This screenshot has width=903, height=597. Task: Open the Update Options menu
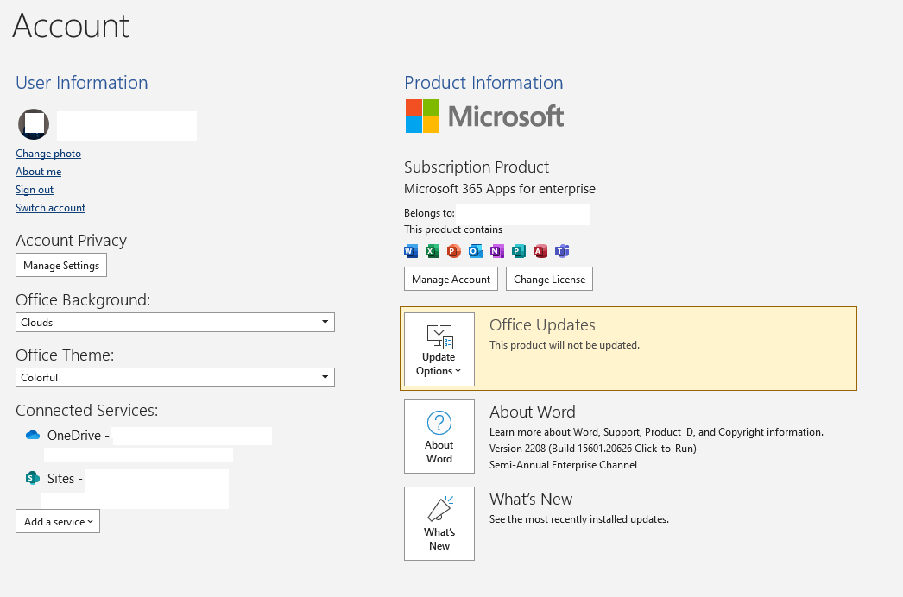point(439,349)
